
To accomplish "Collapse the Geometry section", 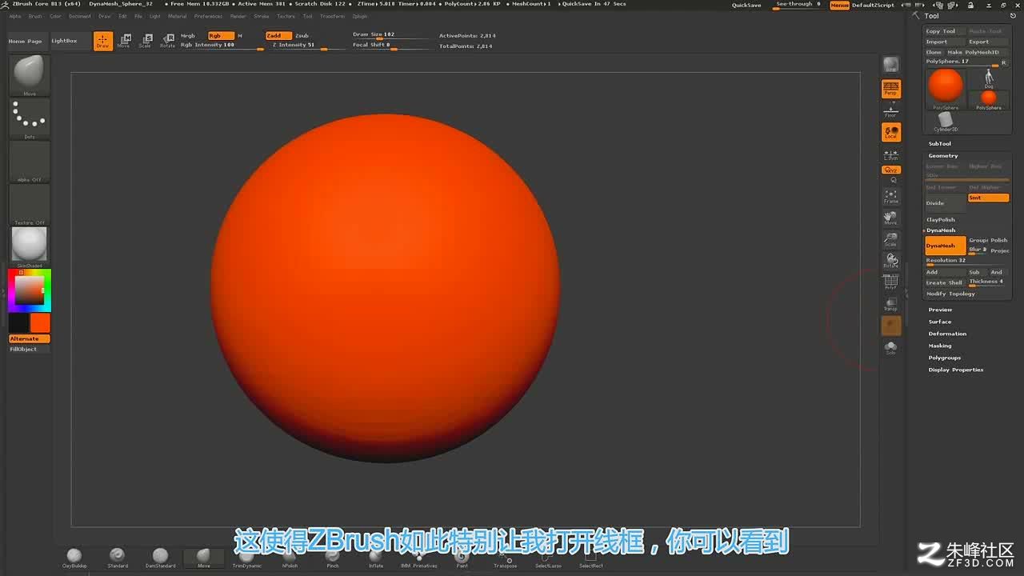I will click(943, 156).
